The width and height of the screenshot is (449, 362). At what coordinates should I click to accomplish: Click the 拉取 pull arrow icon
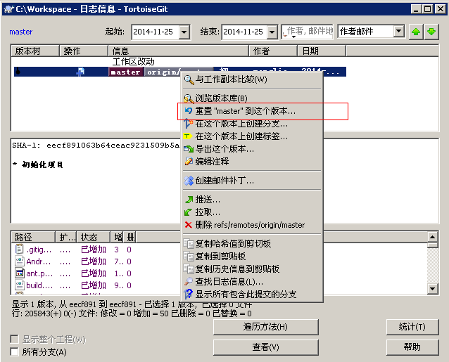click(x=188, y=212)
